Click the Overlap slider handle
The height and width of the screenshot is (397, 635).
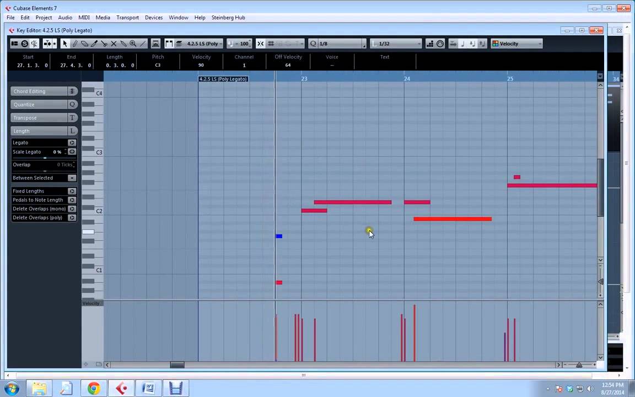tap(45, 171)
